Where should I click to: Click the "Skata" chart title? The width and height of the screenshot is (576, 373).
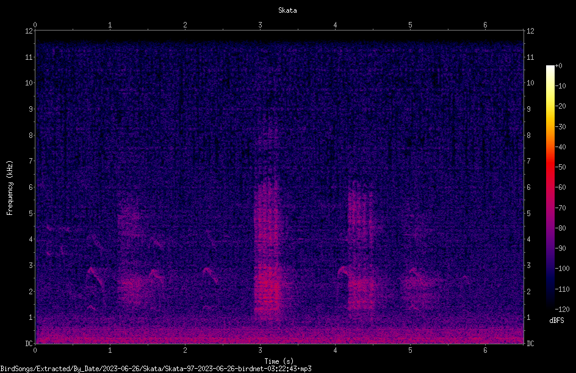[287, 10]
